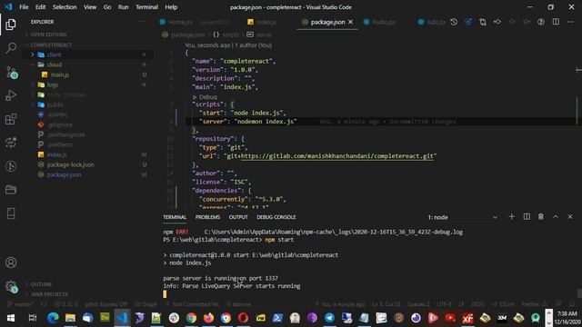This screenshot has width=582, height=327.
Task: Open the folder-shaped icon in the activity bar
Action: point(11,190)
